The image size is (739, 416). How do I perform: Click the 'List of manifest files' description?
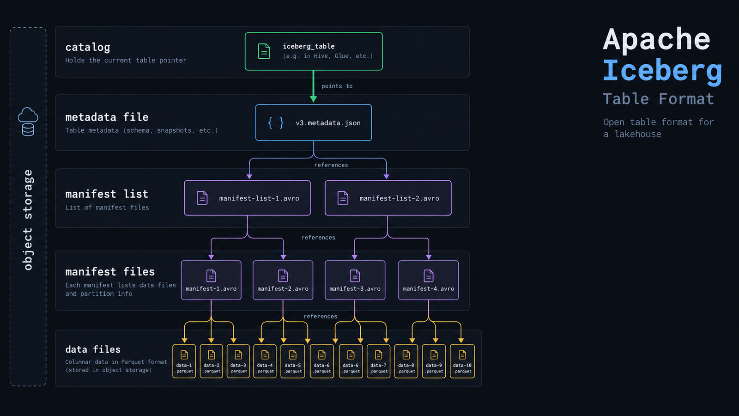click(107, 208)
